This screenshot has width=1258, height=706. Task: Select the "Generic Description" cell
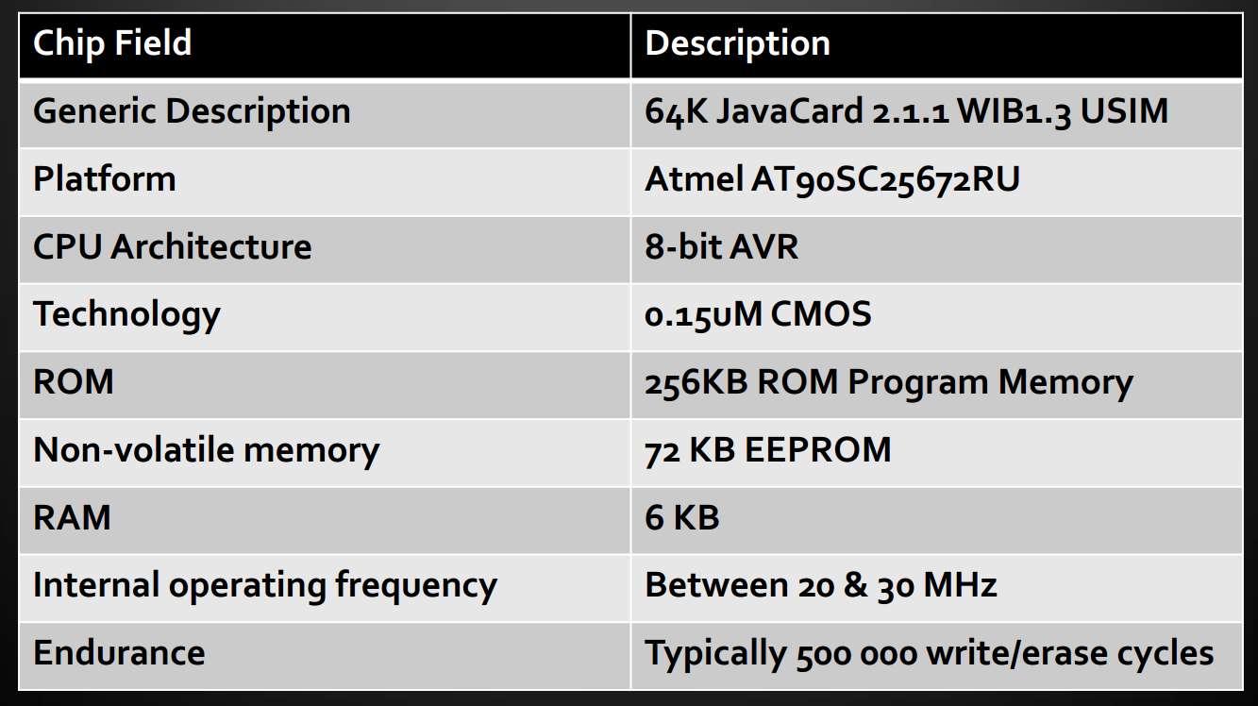[192, 111]
